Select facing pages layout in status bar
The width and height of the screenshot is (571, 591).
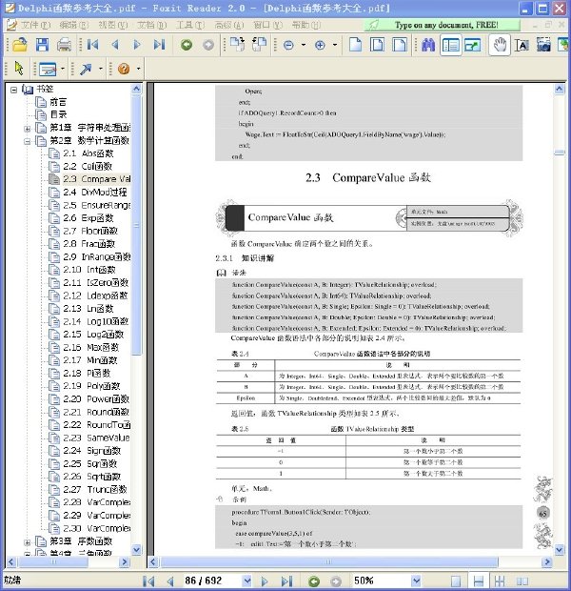click(500, 581)
